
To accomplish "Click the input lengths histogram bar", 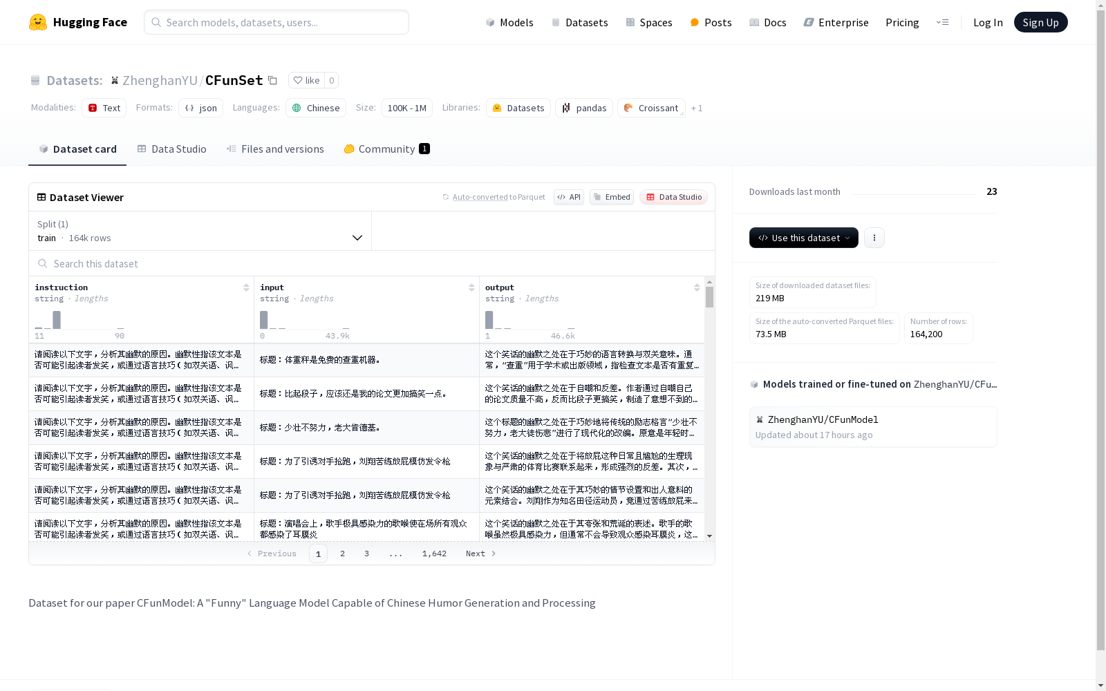I will coord(263,320).
